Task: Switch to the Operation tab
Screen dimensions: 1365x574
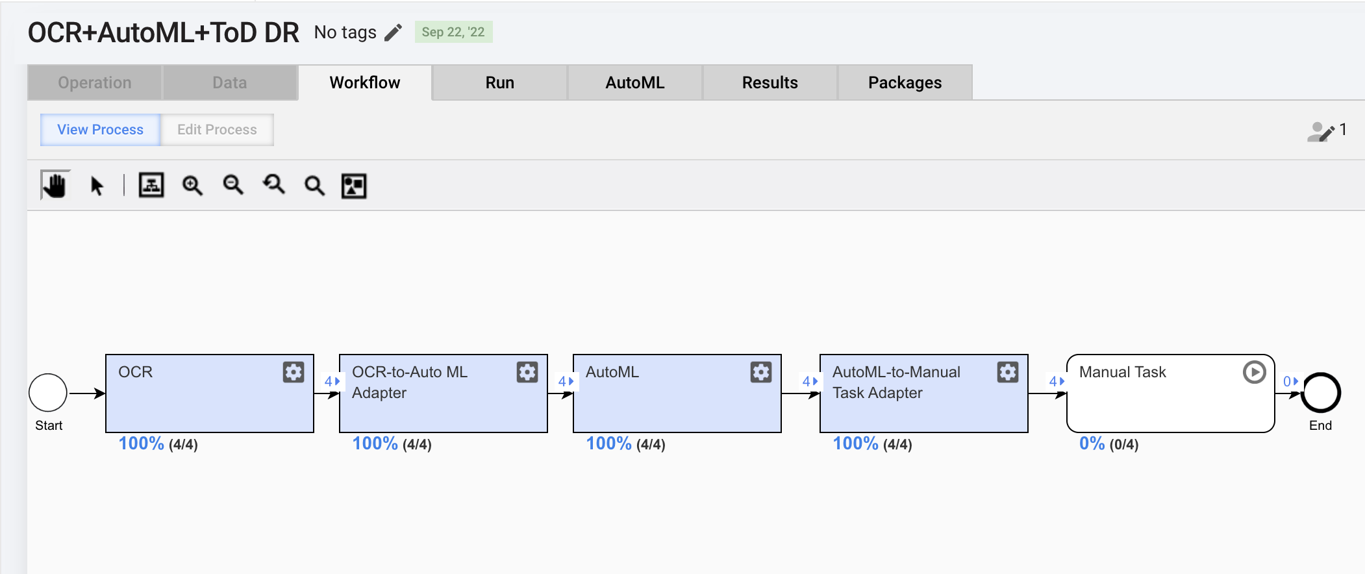Action: (95, 82)
